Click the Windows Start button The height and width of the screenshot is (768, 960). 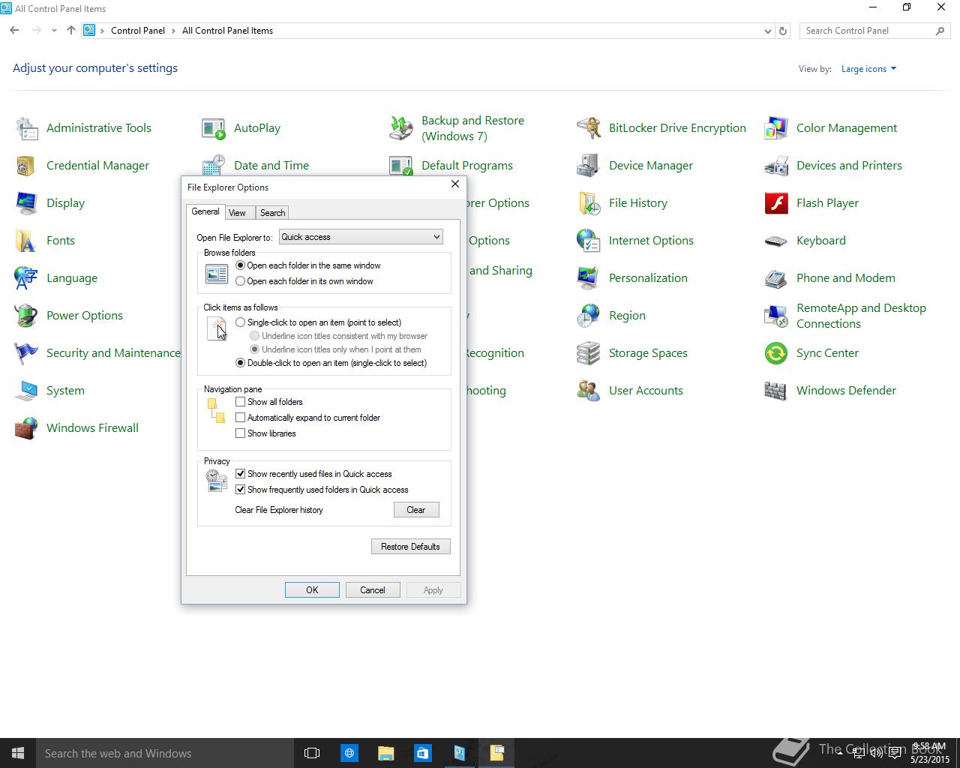18,753
